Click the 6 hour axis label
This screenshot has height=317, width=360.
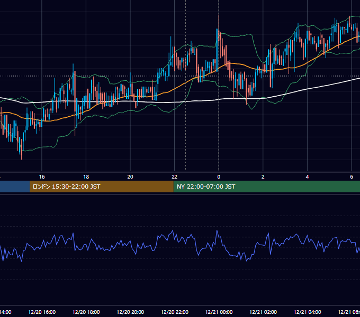[352, 177]
